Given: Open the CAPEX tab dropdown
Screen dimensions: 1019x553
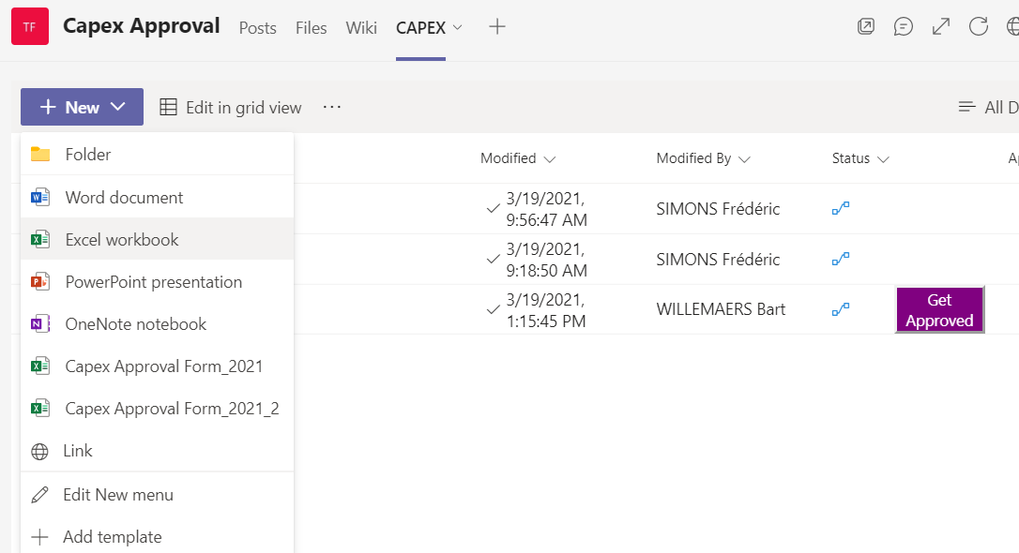Looking at the screenshot, I should [x=457, y=28].
